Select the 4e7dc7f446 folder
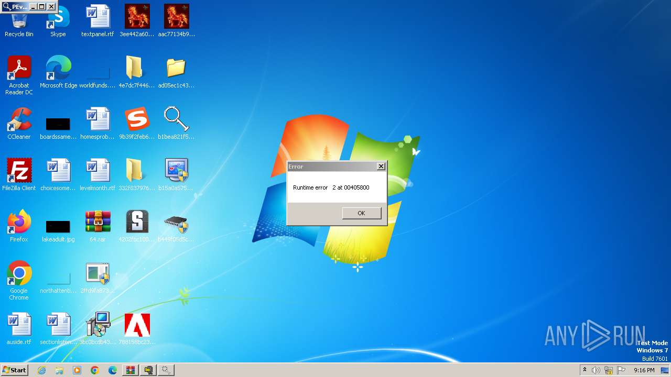The width and height of the screenshot is (671, 377). (137, 73)
